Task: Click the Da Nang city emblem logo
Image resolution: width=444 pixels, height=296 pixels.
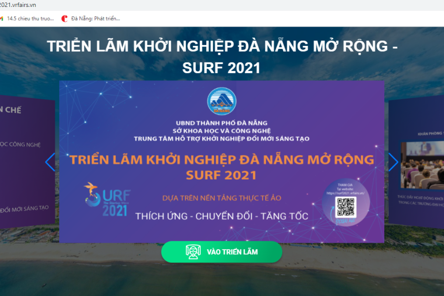Action: pyautogui.click(x=222, y=101)
